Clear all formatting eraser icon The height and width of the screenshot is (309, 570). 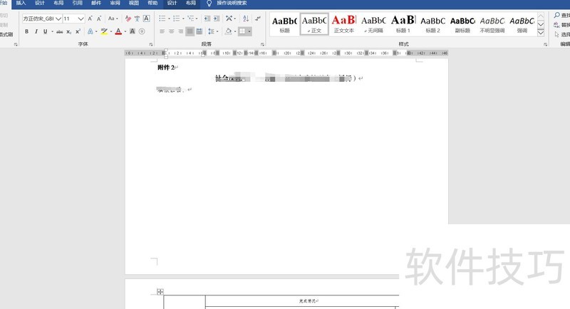(128, 19)
